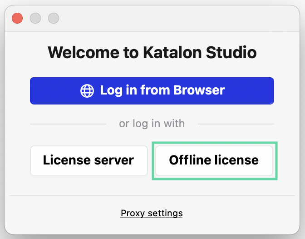Click the Welcome to Katalon Studio heading
This screenshot has height=239, width=305.
click(152, 53)
